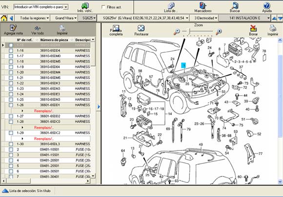
Task: Sort by Número de pieza column header
Action: tap(54, 40)
